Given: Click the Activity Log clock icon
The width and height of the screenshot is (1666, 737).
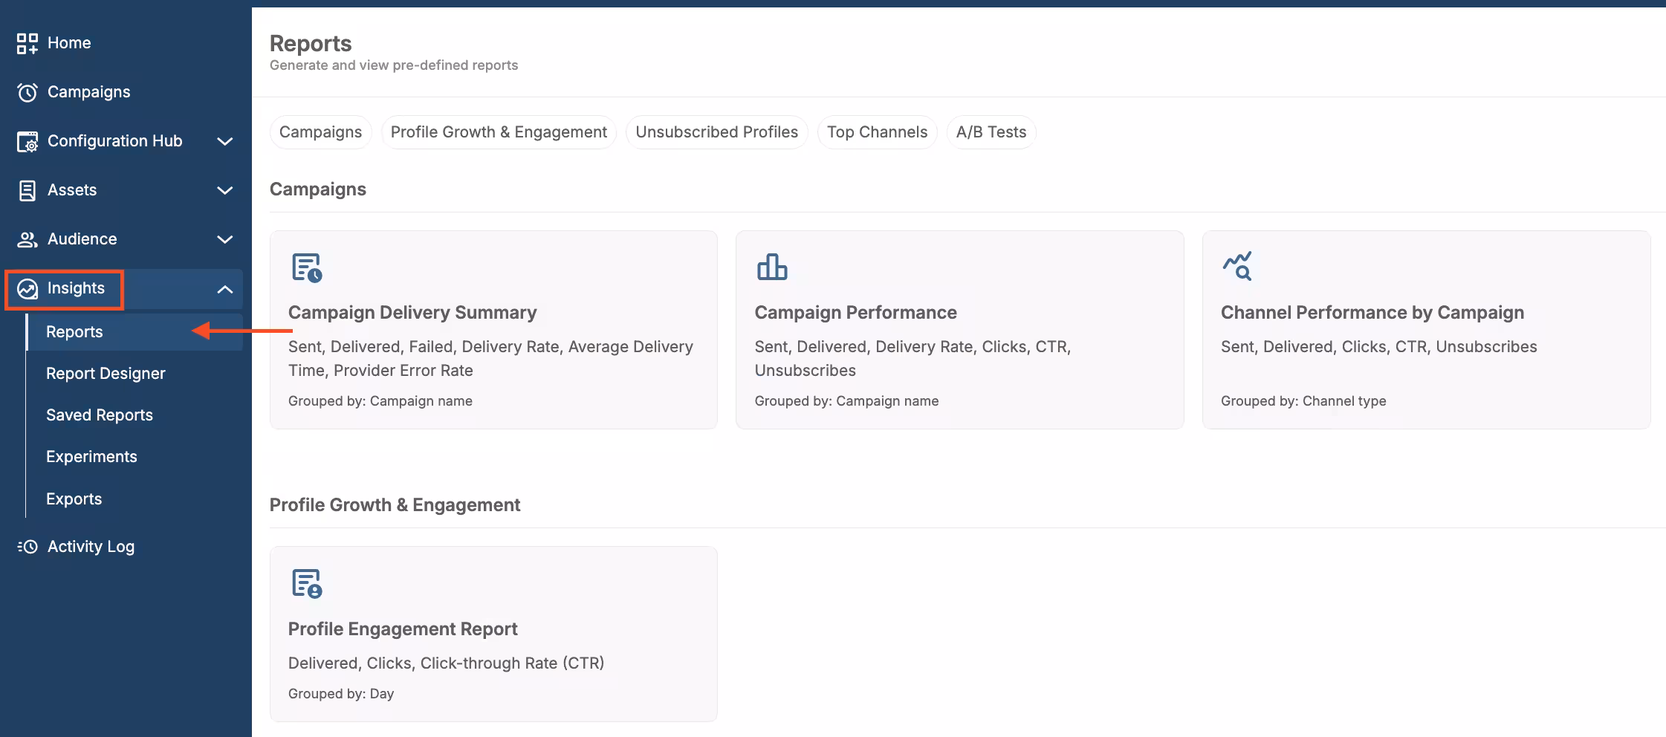Looking at the screenshot, I should click(27, 547).
